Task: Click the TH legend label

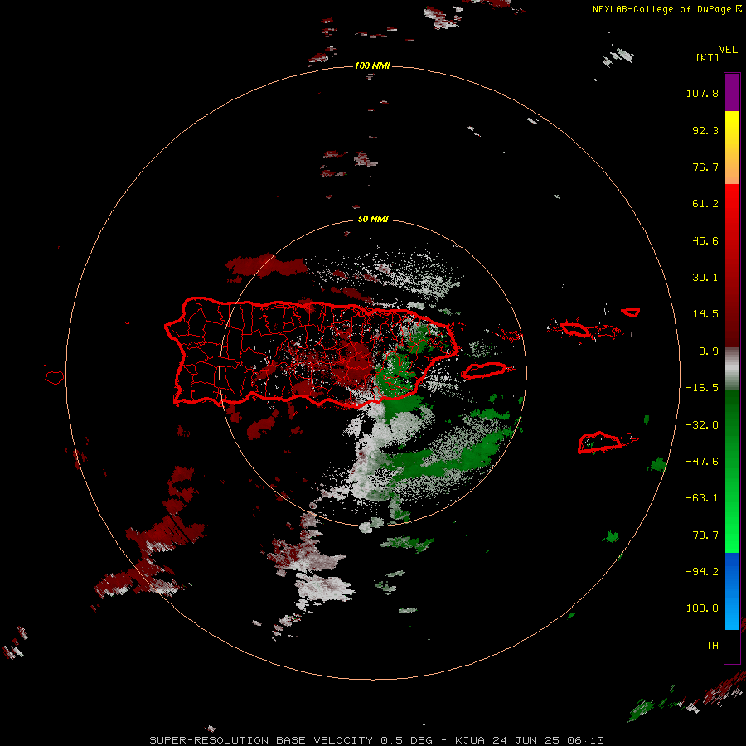Action: click(x=712, y=646)
